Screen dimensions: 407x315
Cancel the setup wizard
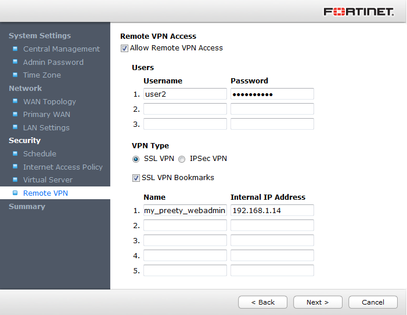tap(373, 302)
